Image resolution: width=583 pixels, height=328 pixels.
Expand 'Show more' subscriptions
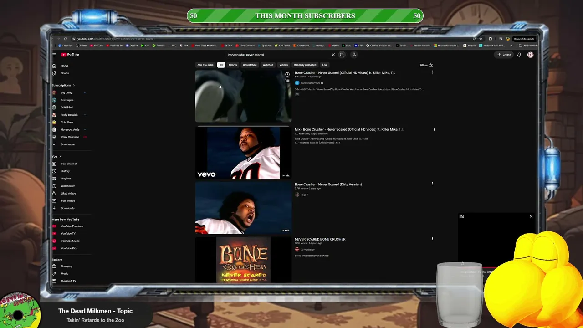[68, 144]
